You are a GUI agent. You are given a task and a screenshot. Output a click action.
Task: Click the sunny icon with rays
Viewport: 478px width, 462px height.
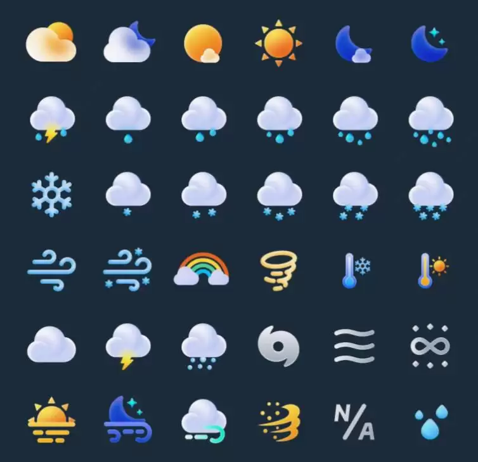(x=279, y=43)
